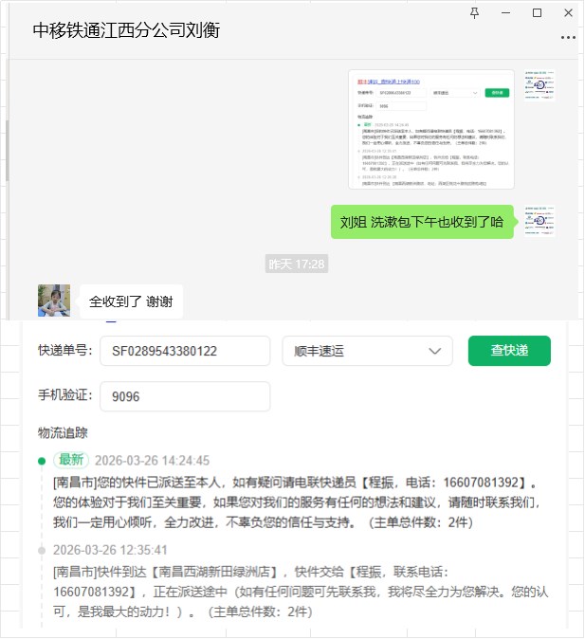Close the chat window

coord(568,12)
